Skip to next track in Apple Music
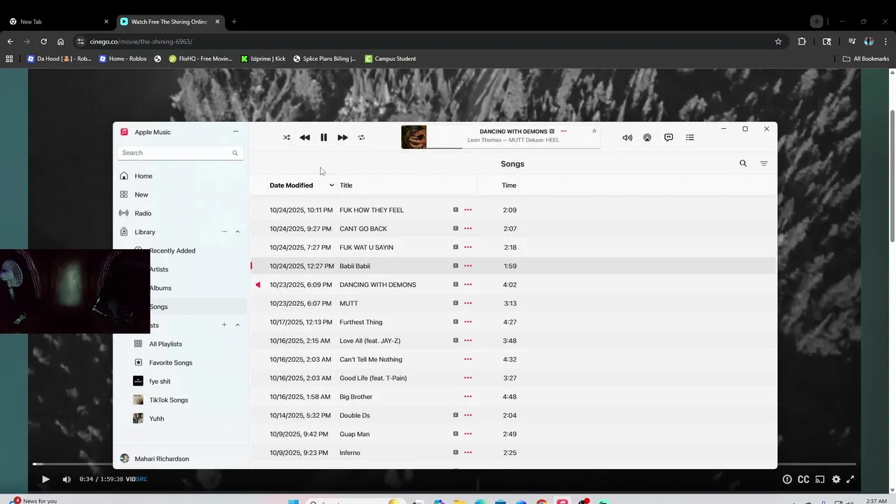 click(x=342, y=137)
